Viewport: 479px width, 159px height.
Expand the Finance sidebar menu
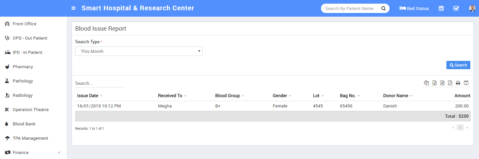point(33,152)
